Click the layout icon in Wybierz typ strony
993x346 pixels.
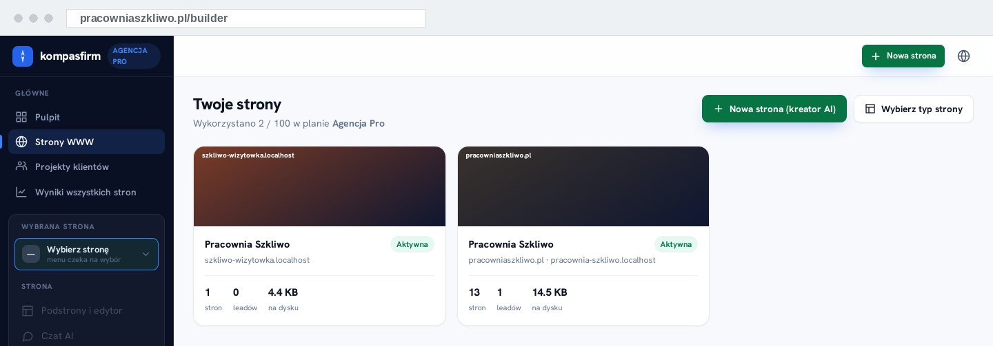tap(870, 109)
